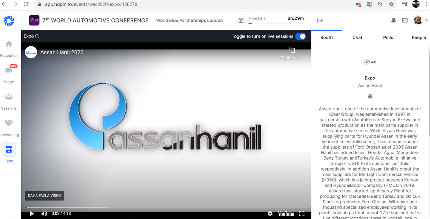Switch to the Booth tab

(326, 38)
